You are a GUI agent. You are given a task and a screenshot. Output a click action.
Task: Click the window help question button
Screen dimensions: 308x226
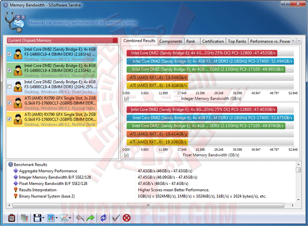[x=285, y=3]
